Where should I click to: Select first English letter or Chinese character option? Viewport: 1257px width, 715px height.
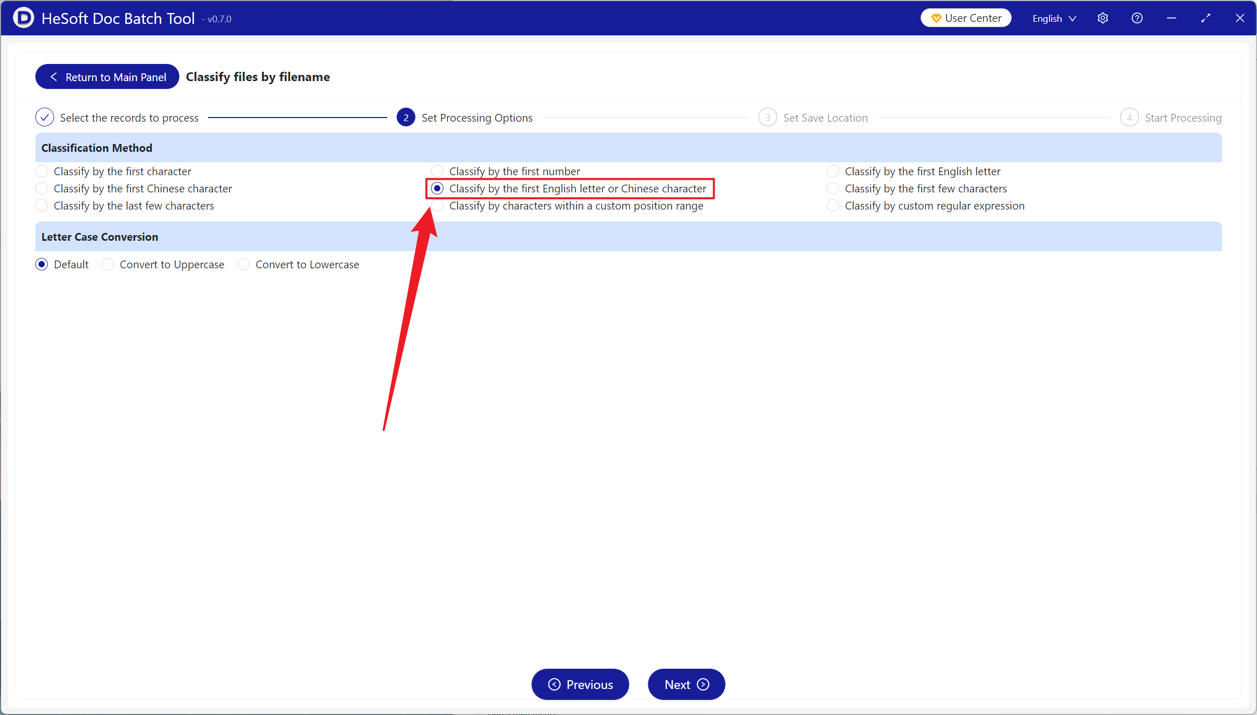[569, 188]
